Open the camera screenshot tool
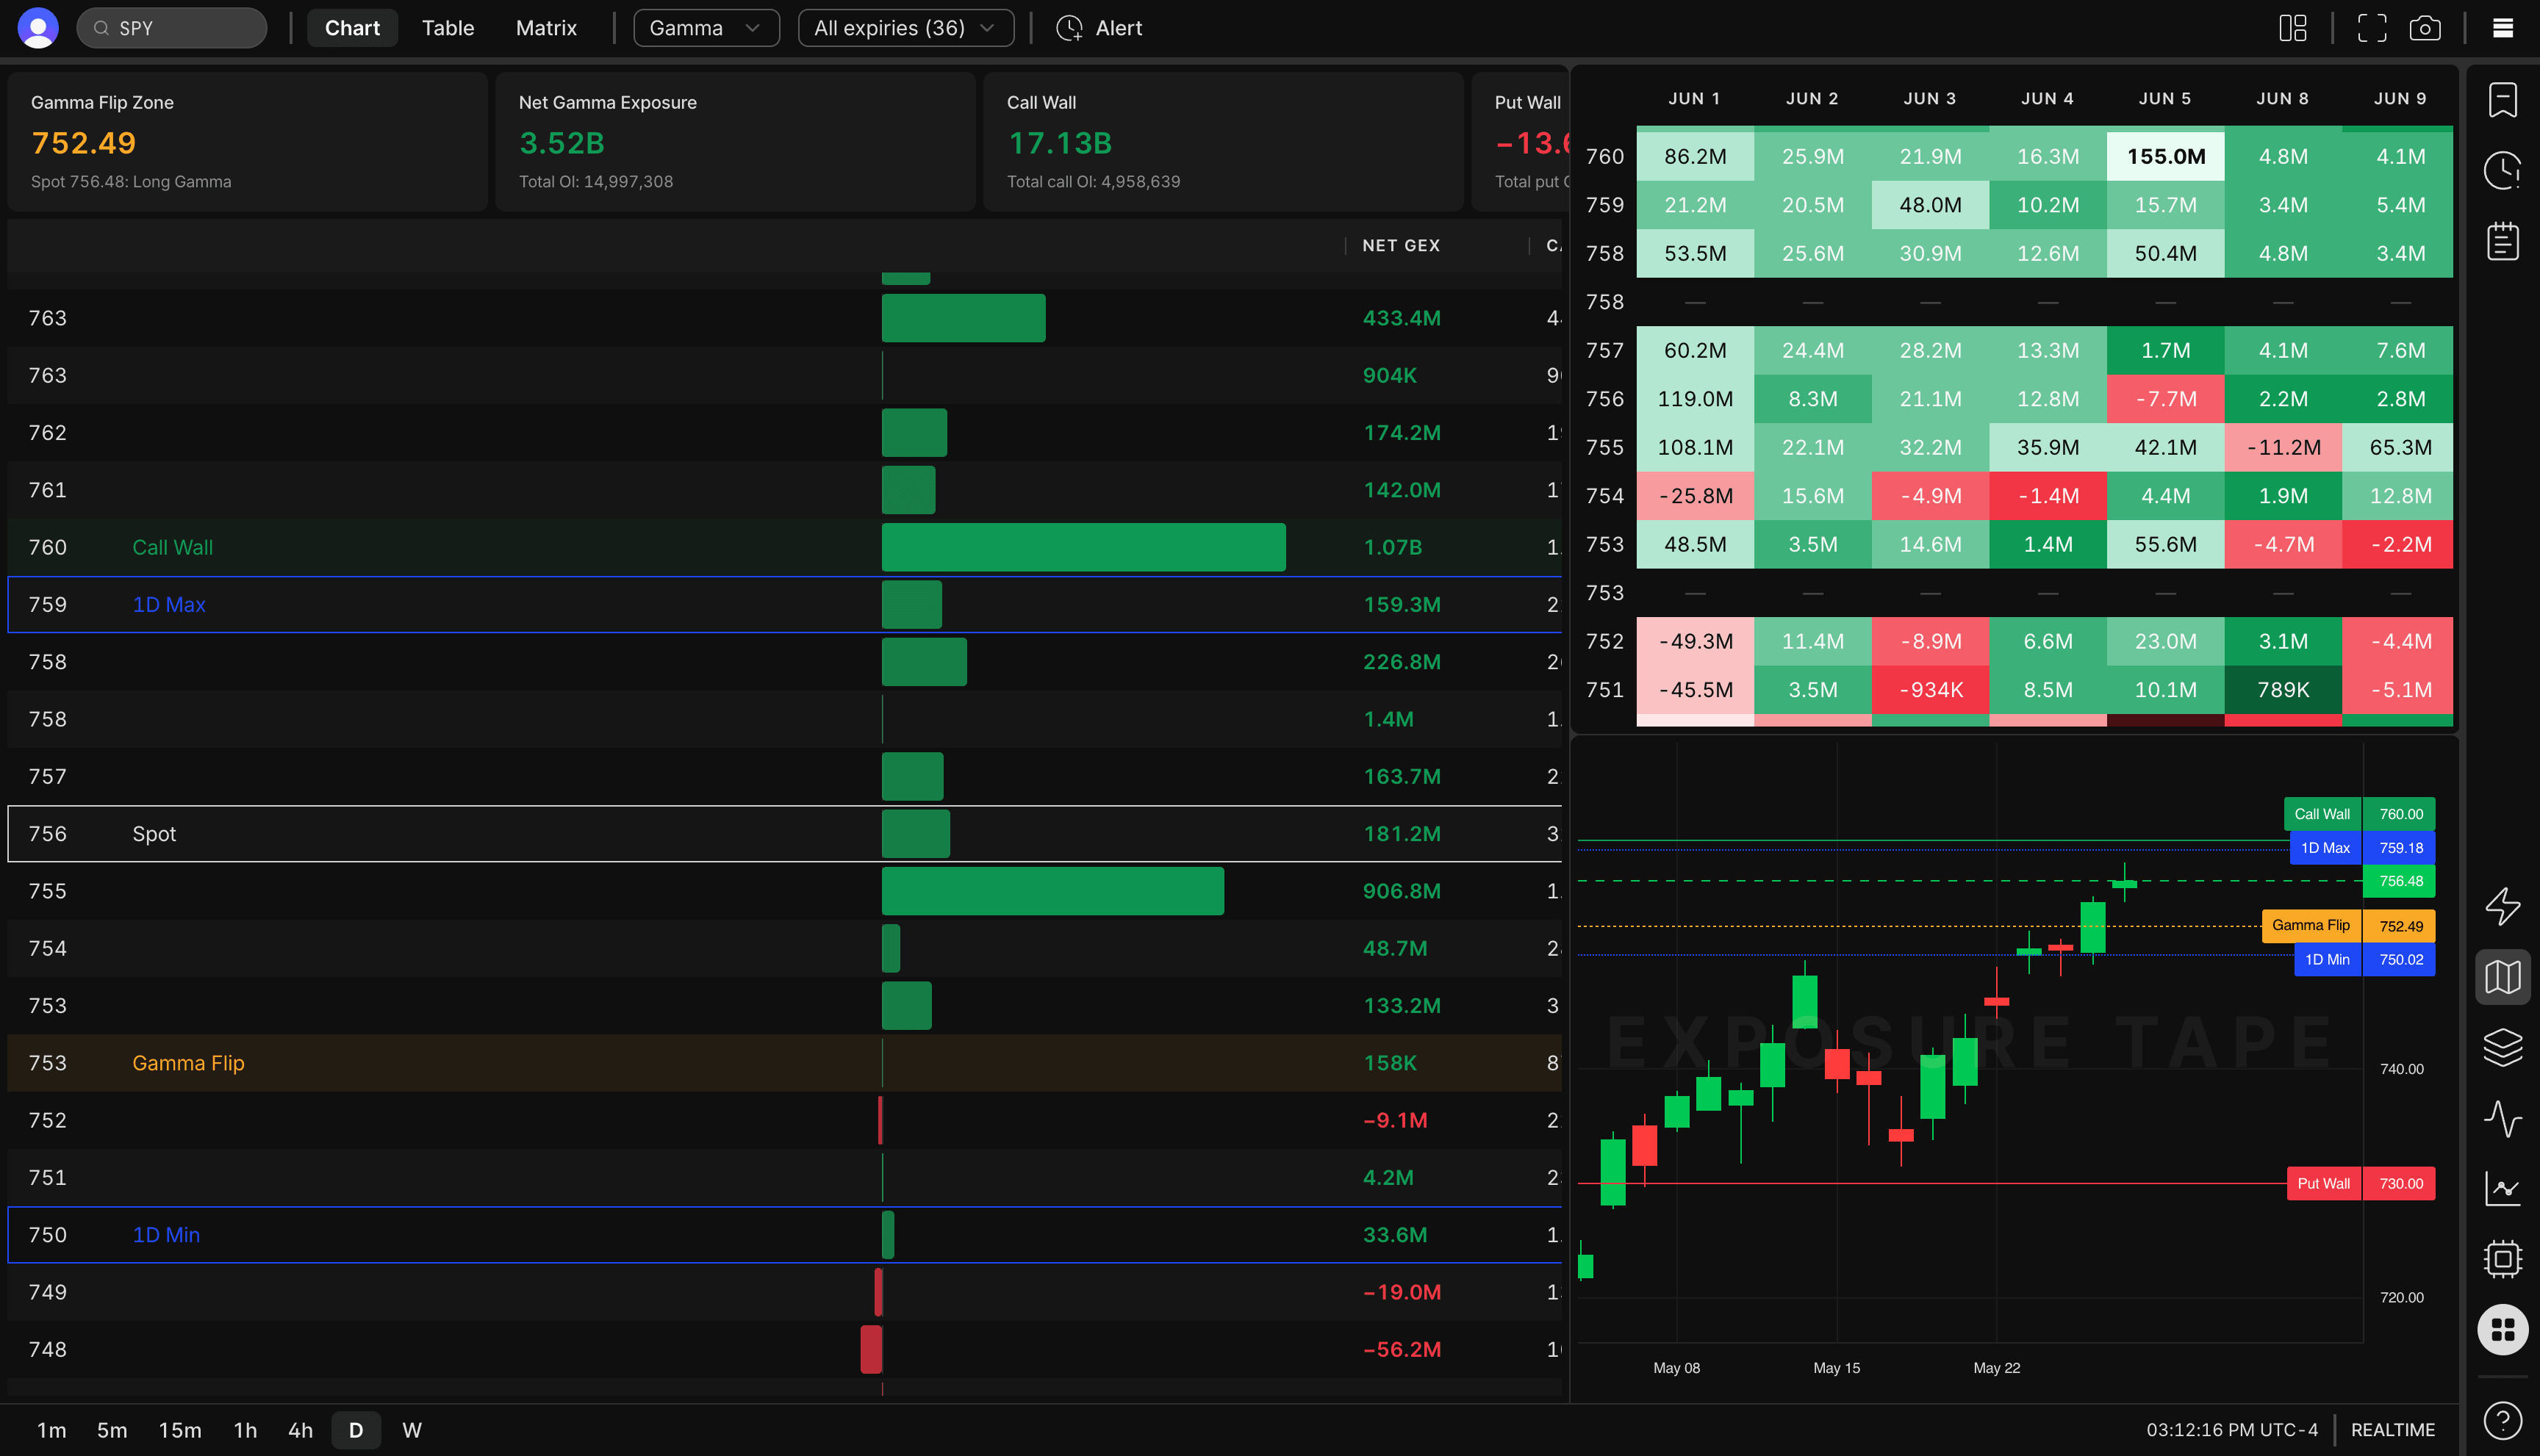The height and width of the screenshot is (1456, 2540). point(2425,28)
